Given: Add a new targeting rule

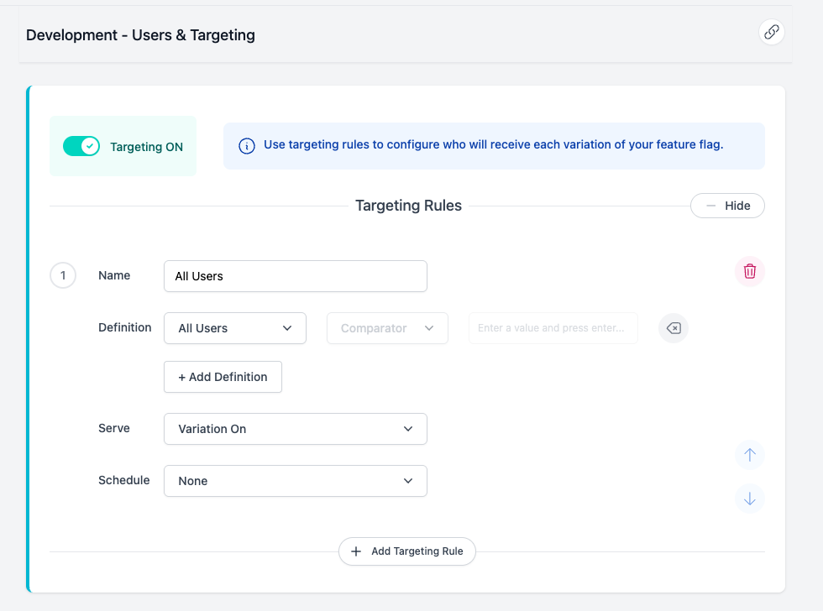Looking at the screenshot, I should [x=407, y=551].
